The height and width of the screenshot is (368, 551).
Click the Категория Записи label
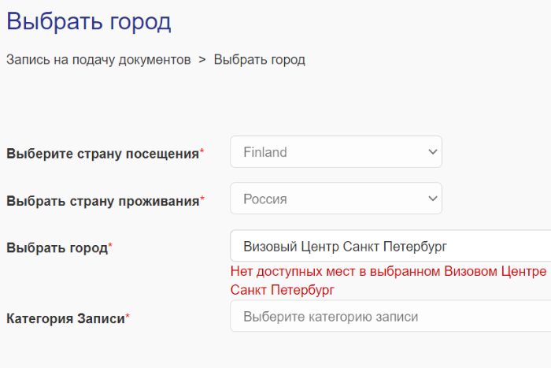click(65, 318)
